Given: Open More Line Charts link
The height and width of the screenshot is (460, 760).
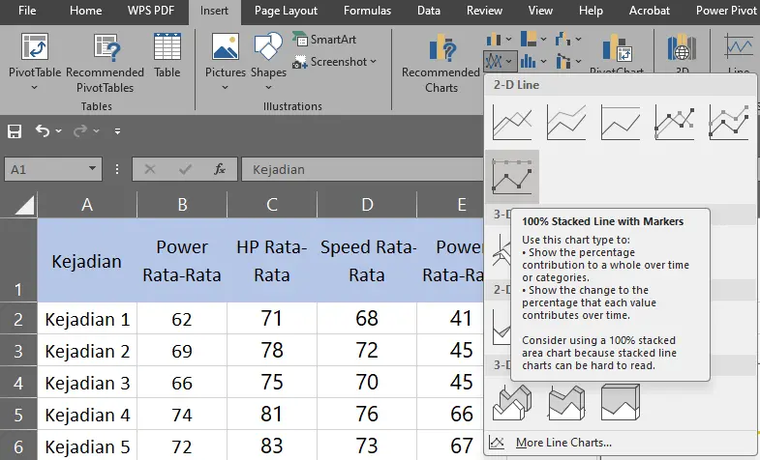Looking at the screenshot, I should click(x=563, y=442).
